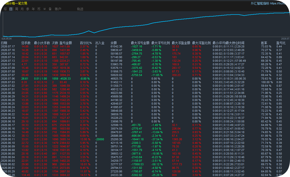
Task: Click the 余额 column header
Action: click(x=114, y=43)
